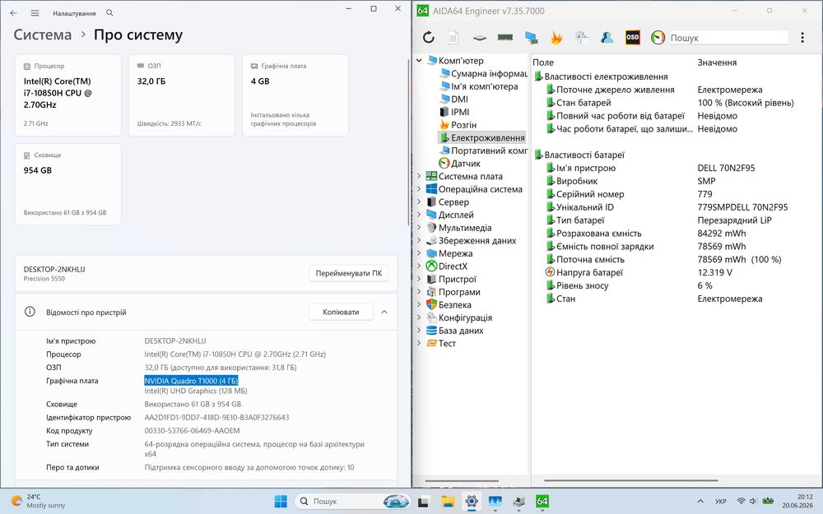The image size is (823, 514).
Task: Launch the flame stability test icon
Action: point(556,37)
